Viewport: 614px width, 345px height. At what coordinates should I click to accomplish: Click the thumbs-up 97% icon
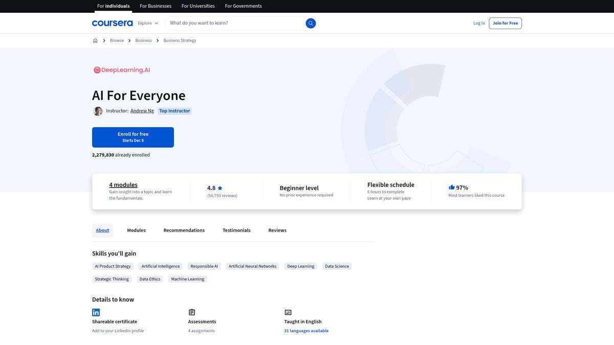452,188
